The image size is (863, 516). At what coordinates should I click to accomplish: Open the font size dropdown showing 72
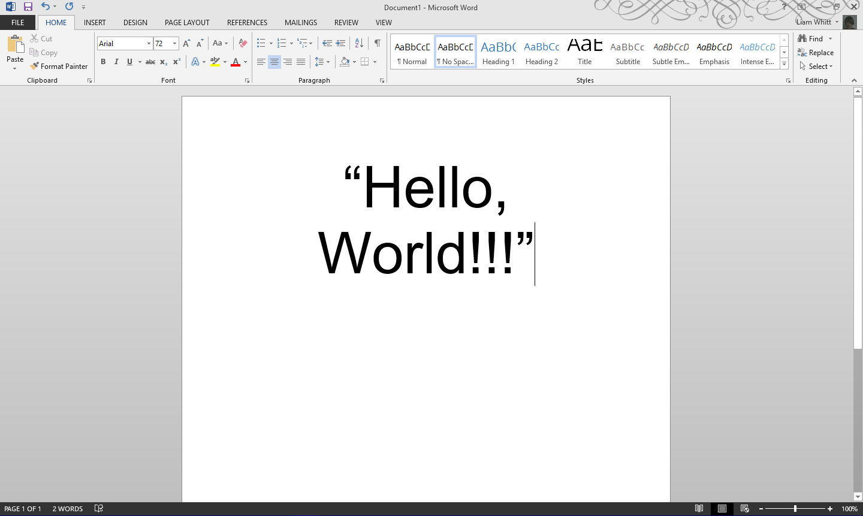pyautogui.click(x=174, y=43)
